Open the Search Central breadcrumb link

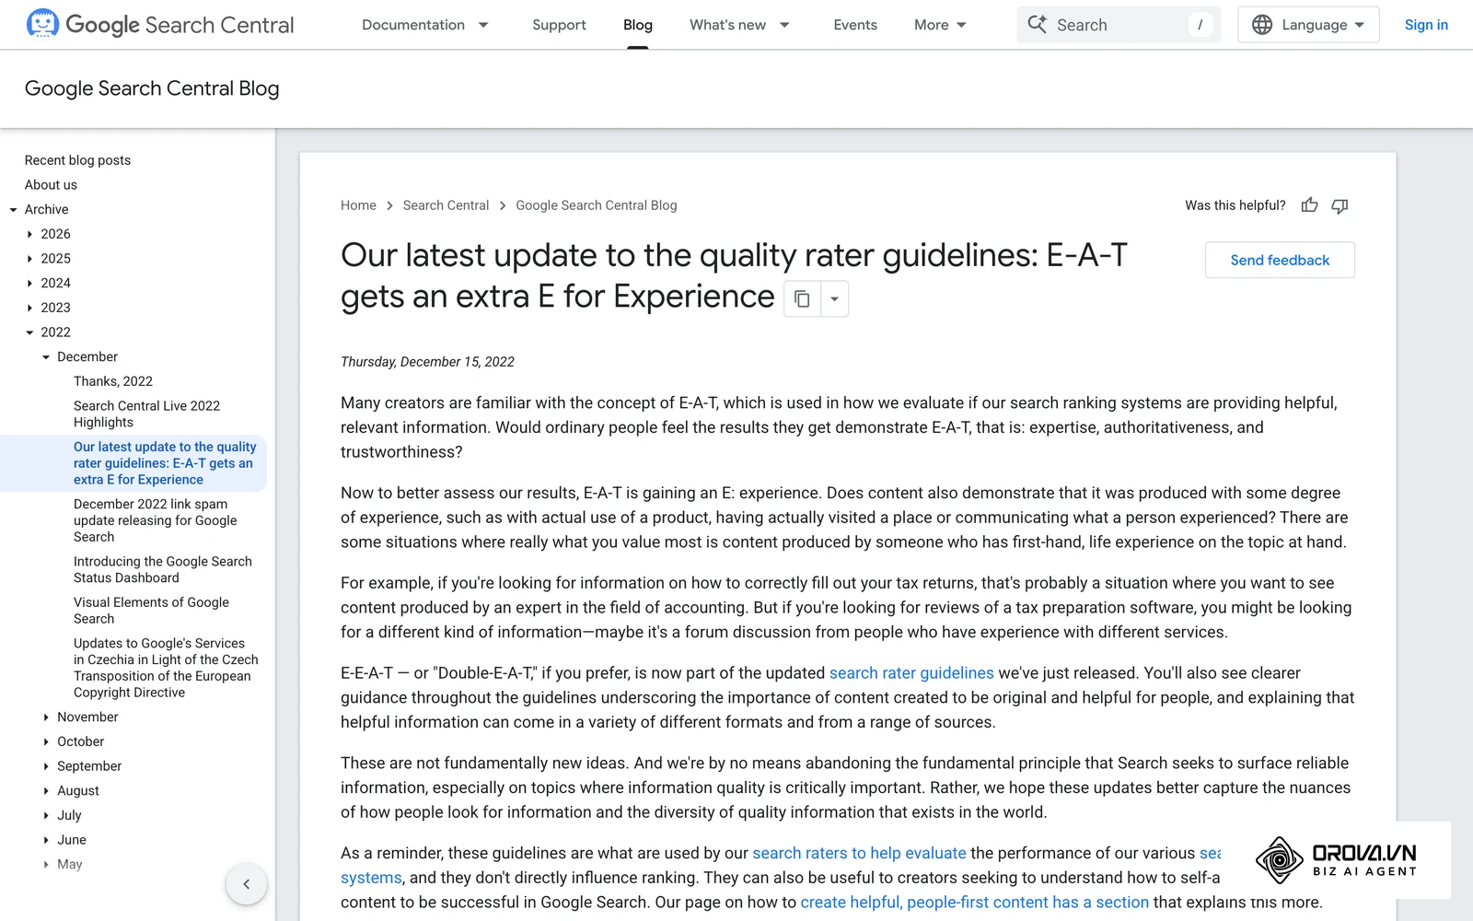tap(446, 205)
